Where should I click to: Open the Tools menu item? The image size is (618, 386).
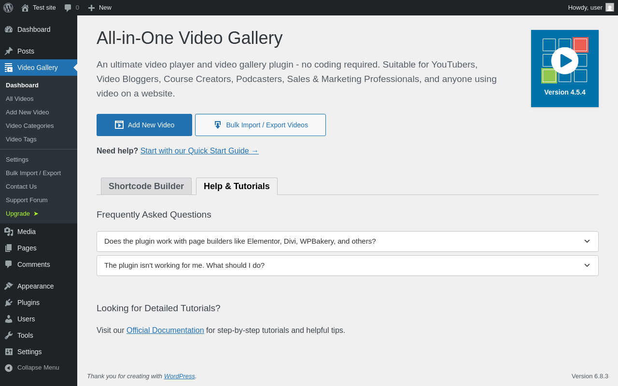(25, 335)
